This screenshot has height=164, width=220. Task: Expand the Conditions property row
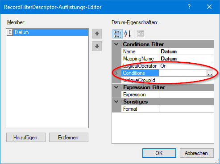[116, 73]
